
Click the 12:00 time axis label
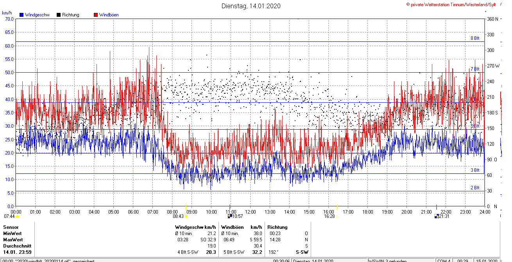250,212
